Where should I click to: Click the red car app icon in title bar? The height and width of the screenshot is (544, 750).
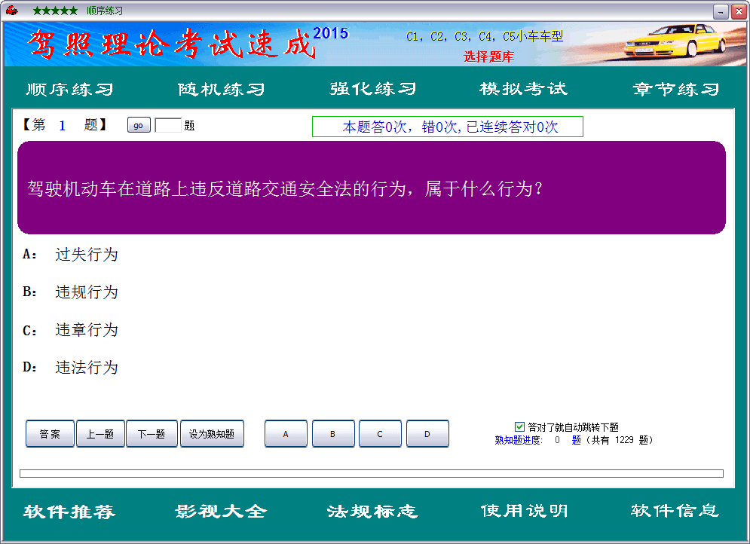tap(12, 11)
